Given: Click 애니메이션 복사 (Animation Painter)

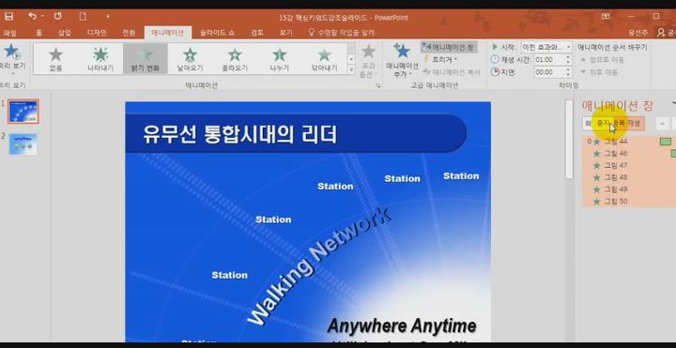Looking at the screenshot, I should 452,72.
